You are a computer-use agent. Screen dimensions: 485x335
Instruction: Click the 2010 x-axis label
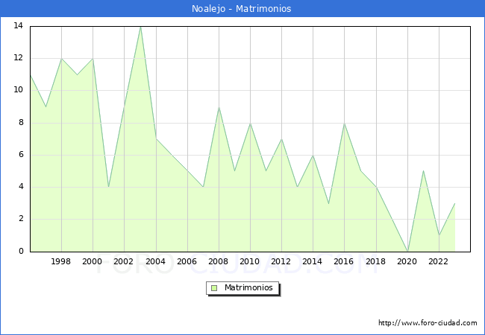click(x=250, y=261)
